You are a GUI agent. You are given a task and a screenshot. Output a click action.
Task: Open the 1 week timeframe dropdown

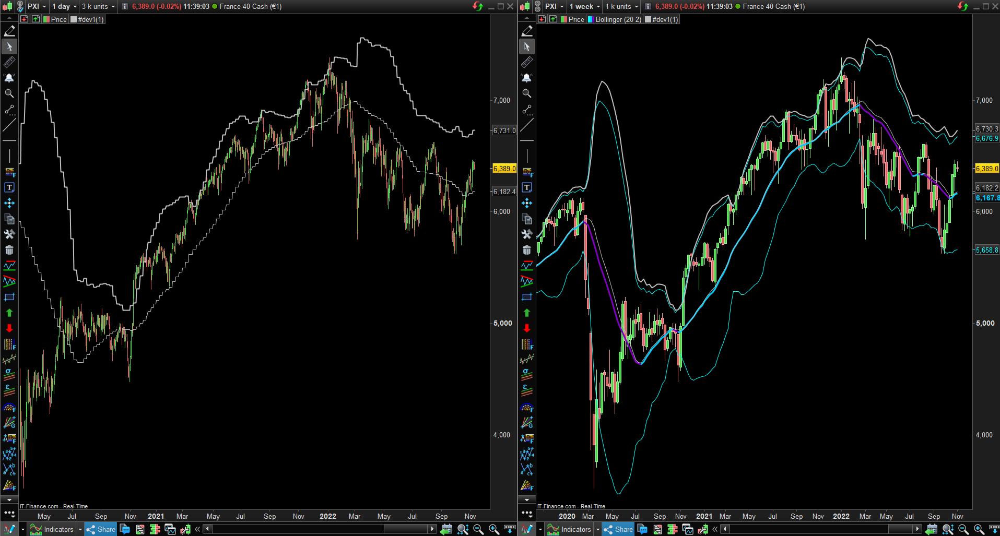pos(585,6)
